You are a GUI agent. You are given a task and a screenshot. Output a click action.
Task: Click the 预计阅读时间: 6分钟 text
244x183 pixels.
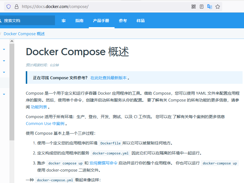[x=42, y=65]
